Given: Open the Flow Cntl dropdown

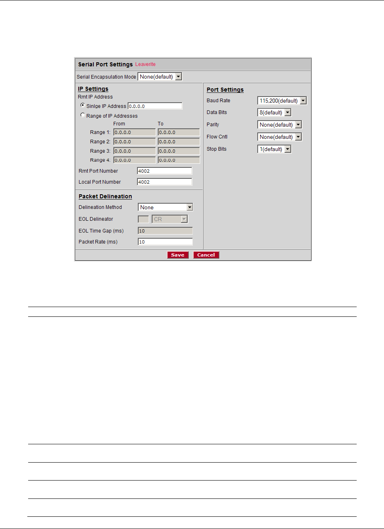Looking at the screenshot, I should [280, 137].
